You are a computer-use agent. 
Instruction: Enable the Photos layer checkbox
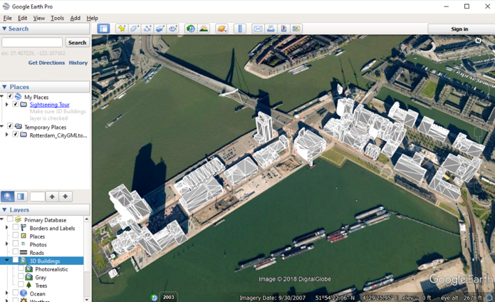click(x=16, y=244)
